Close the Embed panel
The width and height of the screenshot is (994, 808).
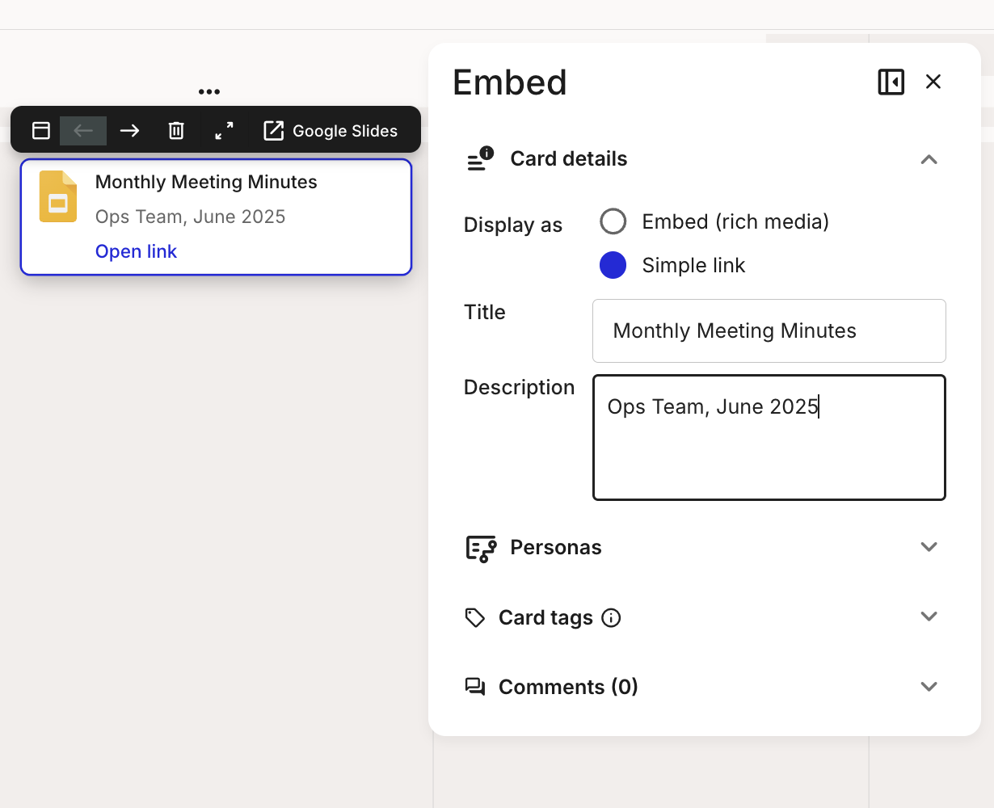click(933, 82)
